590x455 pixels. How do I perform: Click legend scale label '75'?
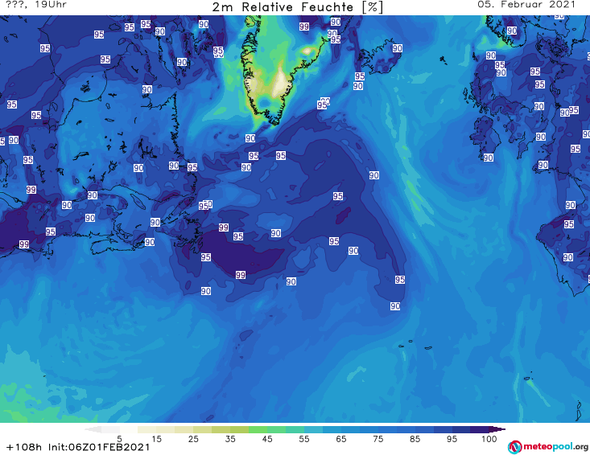[x=378, y=439]
